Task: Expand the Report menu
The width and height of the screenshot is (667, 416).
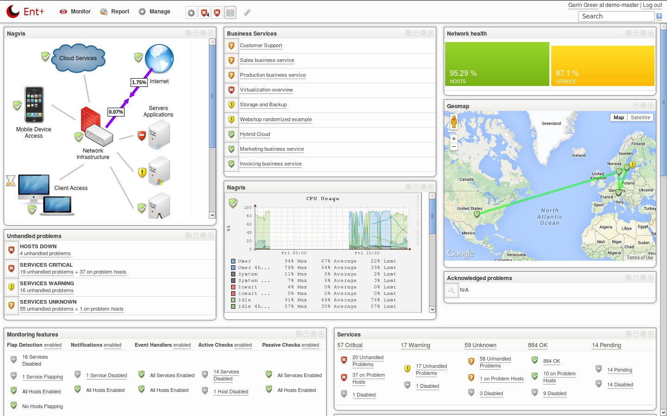Action: coord(114,12)
